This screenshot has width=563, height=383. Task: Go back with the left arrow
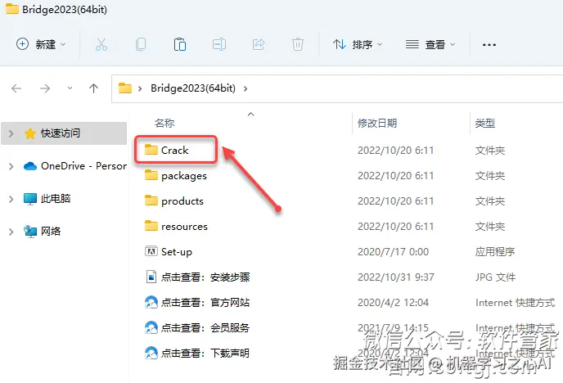pos(16,88)
